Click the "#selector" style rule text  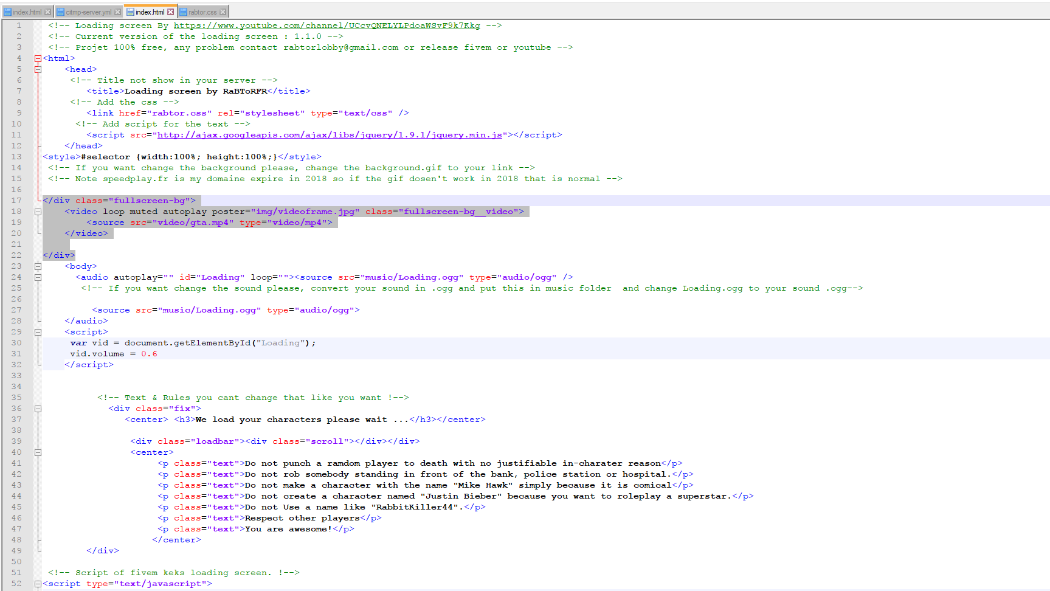click(179, 157)
